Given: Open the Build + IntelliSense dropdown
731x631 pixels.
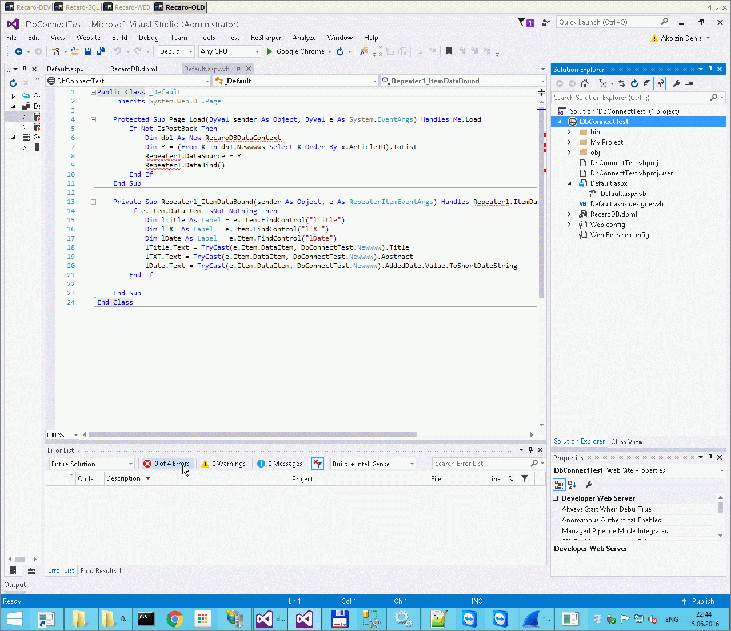Looking at the screenshot, I should 373,464.
